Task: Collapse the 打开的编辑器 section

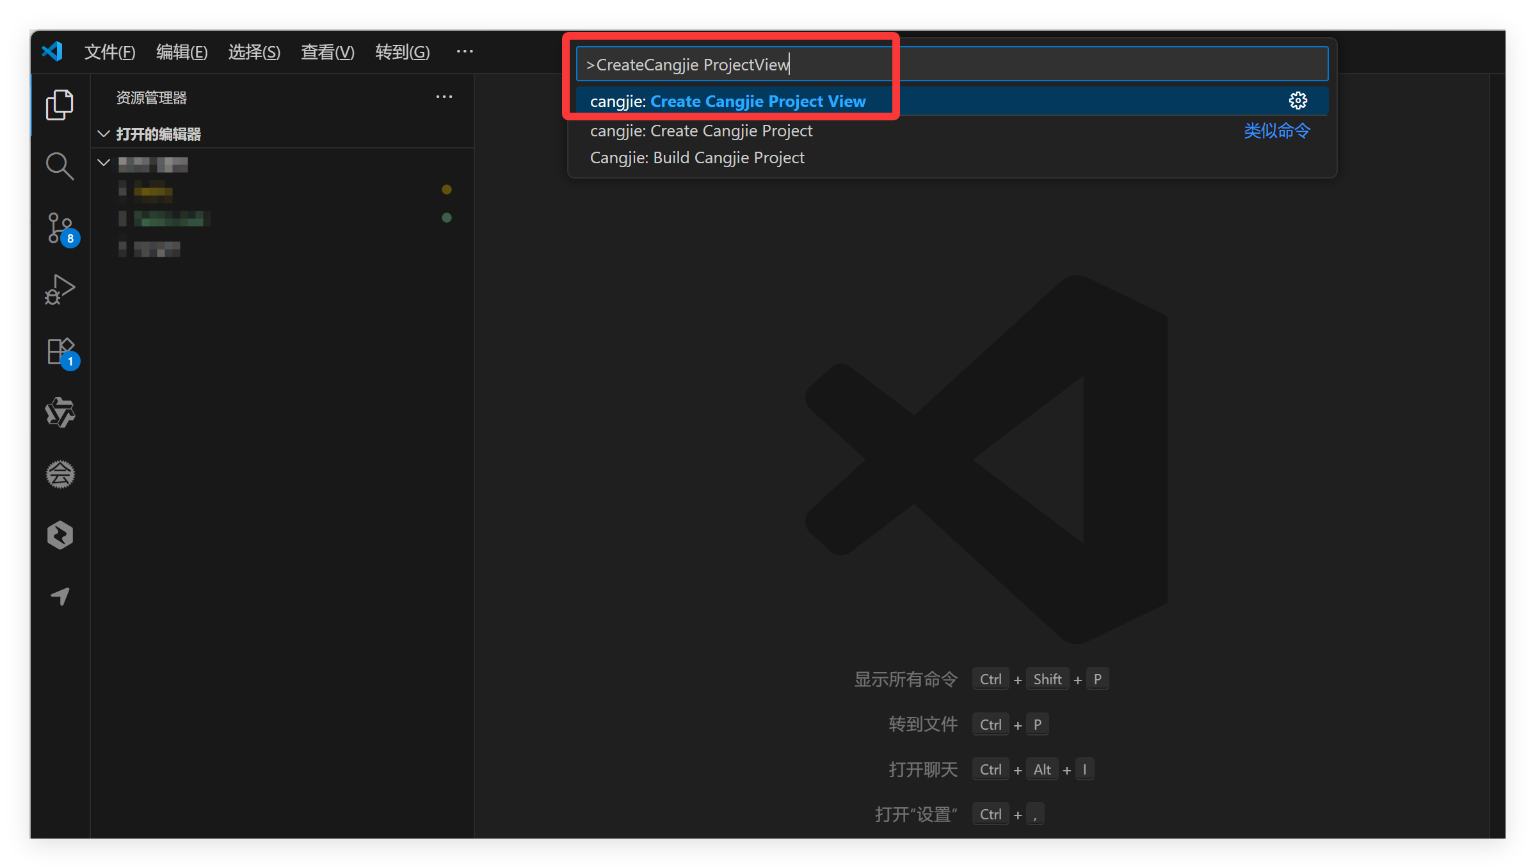Action: [104, 134]
